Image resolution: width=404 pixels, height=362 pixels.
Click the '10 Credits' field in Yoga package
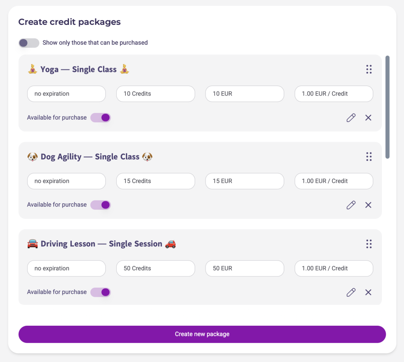pyautogui.click(x=155, y=94)
